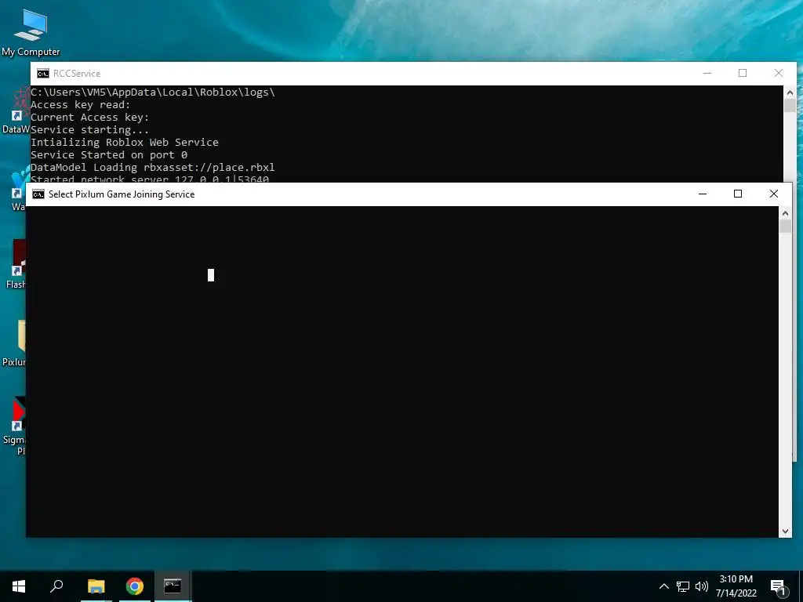Maximize the Pixlum Game Joining Service window
Viewport: 803px width, 602px height.
tap(738, 194)
